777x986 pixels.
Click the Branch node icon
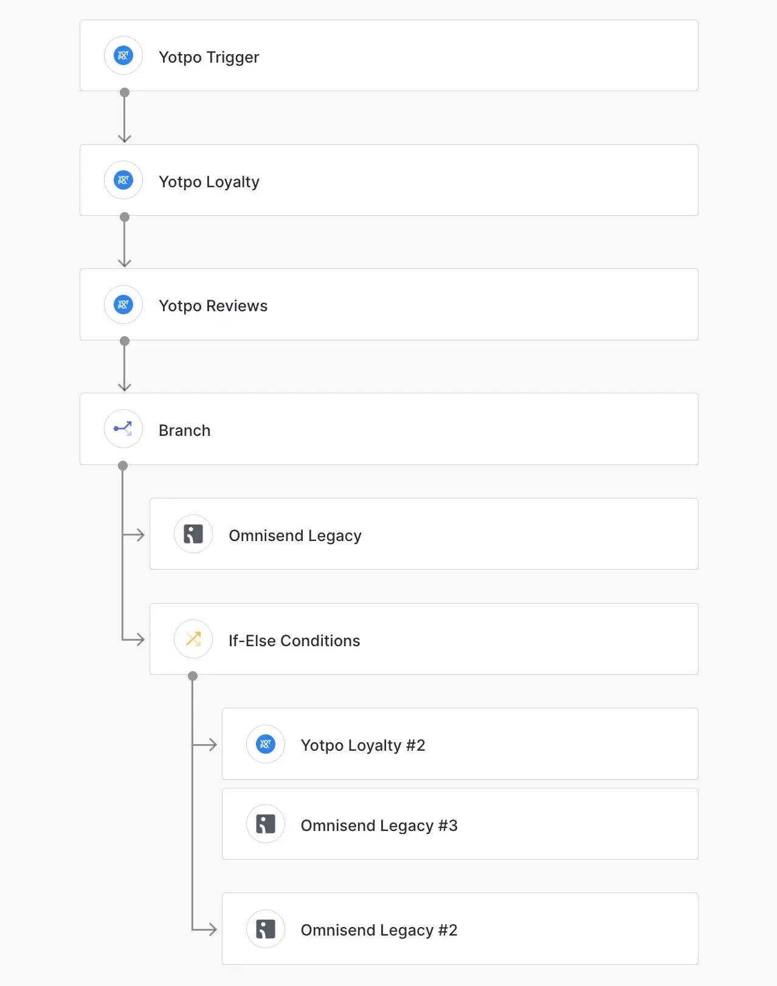coord(123,429)
